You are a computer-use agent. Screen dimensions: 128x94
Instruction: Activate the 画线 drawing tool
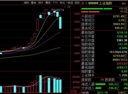pos(48,3)
